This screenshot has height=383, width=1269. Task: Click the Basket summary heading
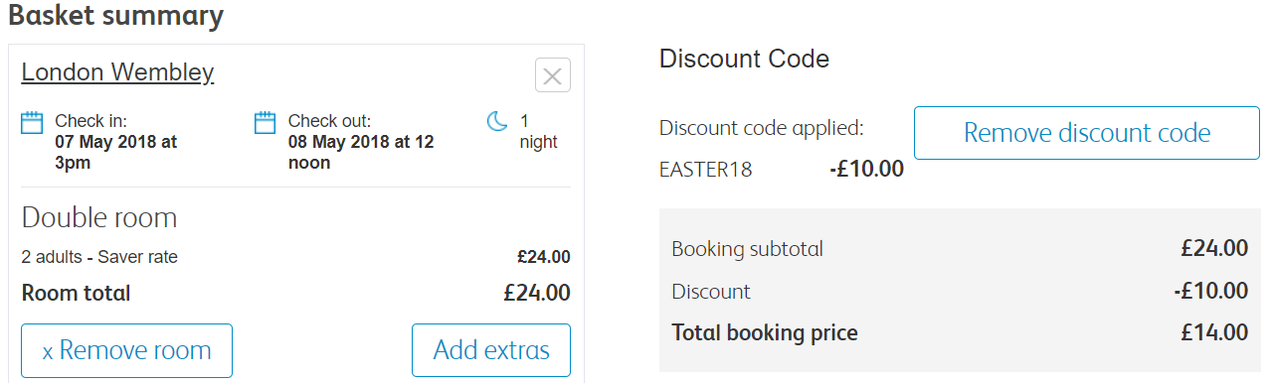(x=115, y=16)
